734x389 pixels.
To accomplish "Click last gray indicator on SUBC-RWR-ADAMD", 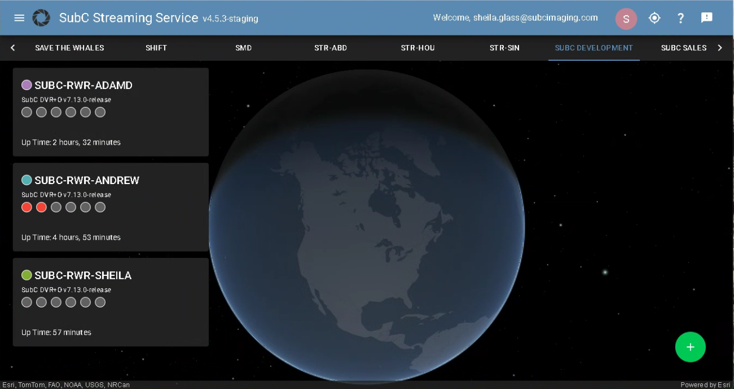I will pyautogui.click(x=100, y=112).
